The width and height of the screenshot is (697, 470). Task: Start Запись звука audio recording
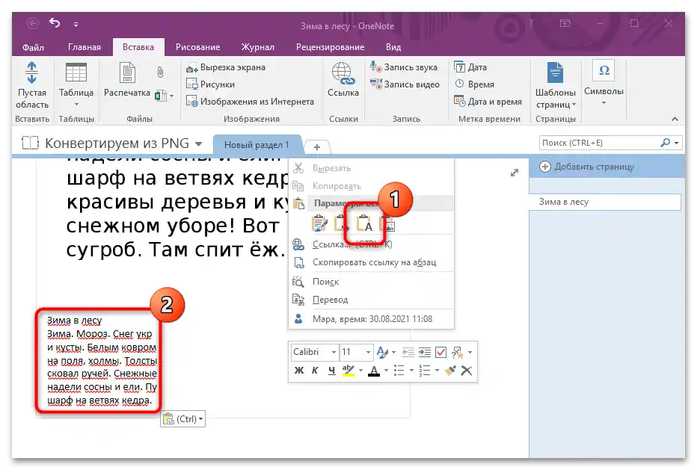pos(404,67)
